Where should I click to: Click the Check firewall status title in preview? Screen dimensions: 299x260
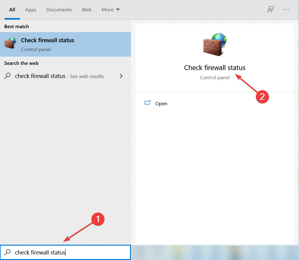tap(214, 68)
